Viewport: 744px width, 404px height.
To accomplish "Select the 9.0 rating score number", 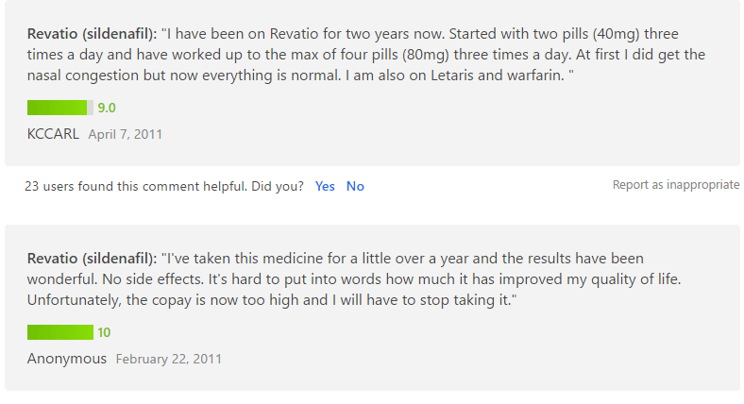I will (x=107, y=109).
